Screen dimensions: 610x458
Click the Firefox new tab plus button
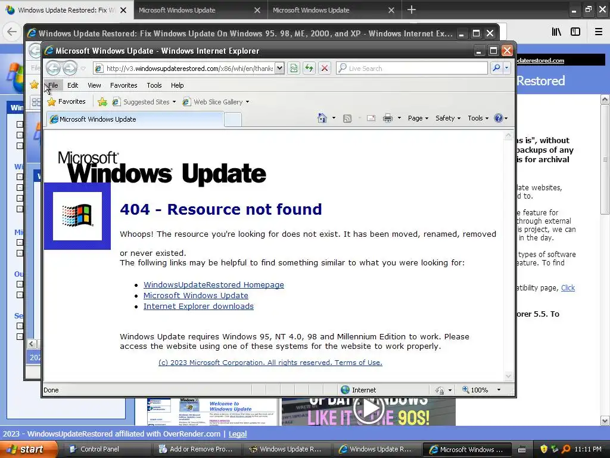[411, 10]
